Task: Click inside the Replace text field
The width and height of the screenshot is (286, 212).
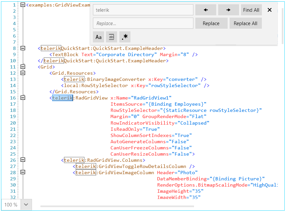Action: [143, 23]
